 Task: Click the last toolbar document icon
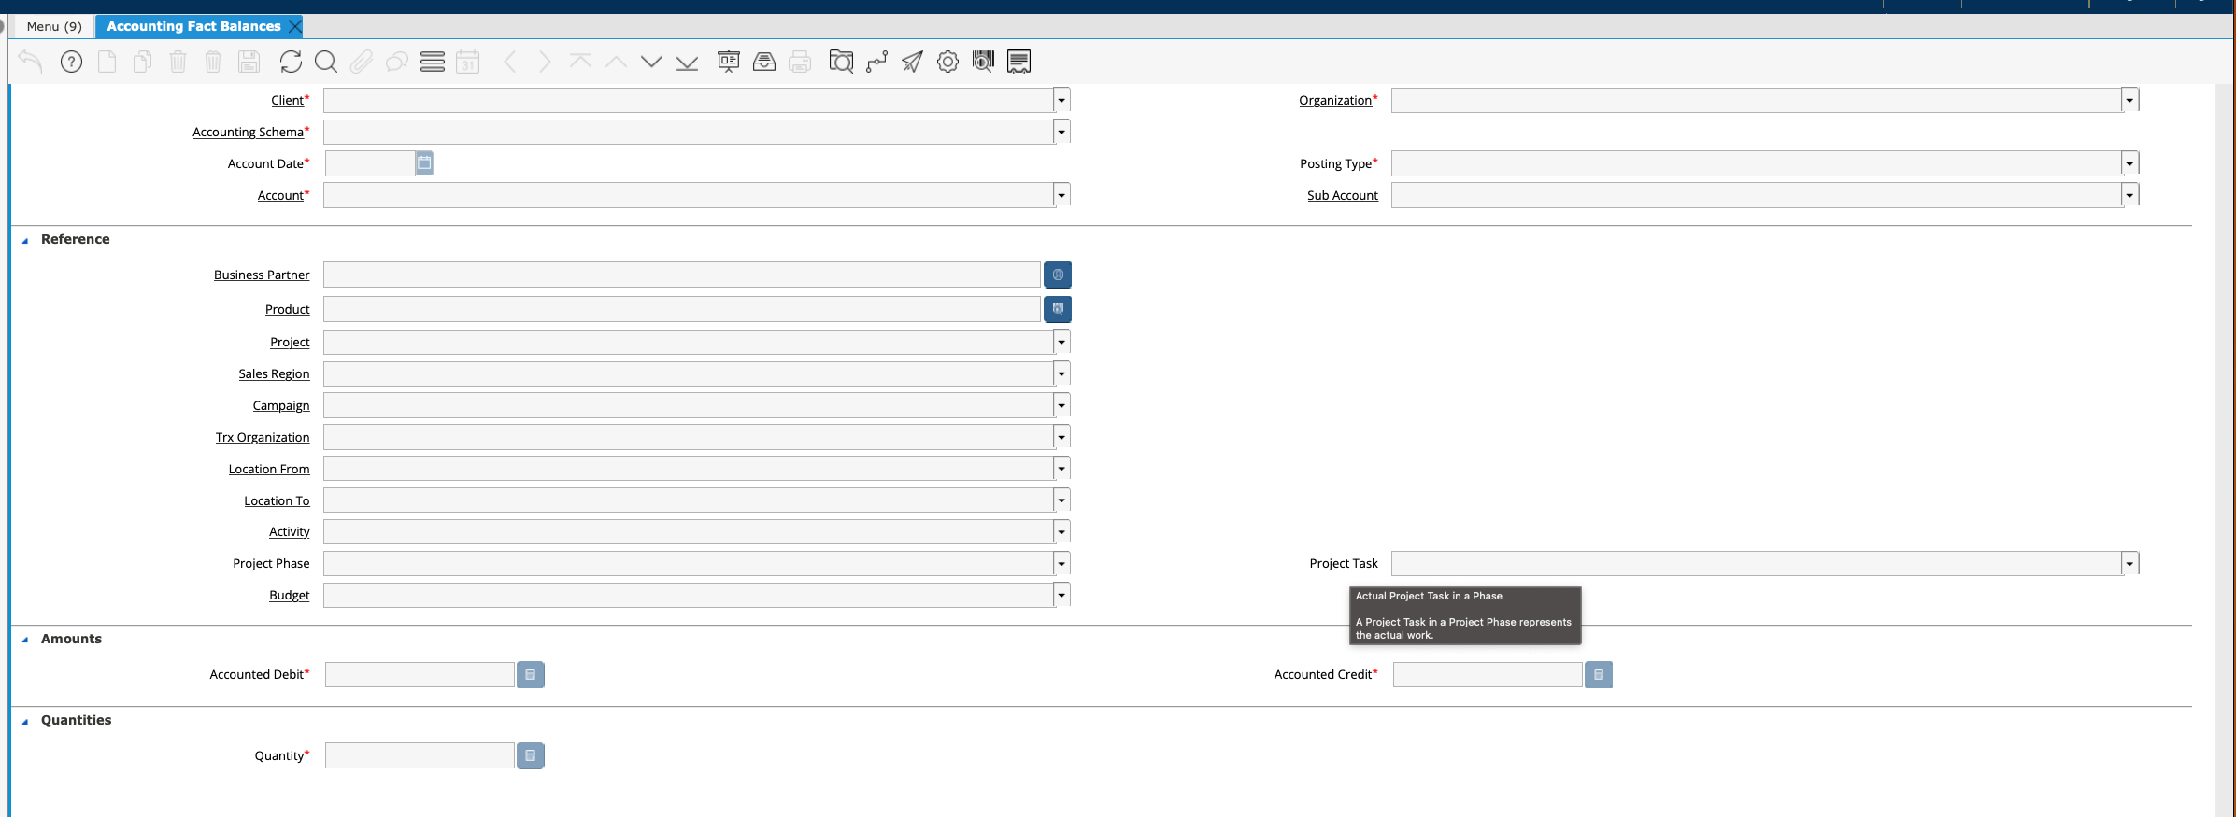pyautogui.click(x=1018, y=62)
